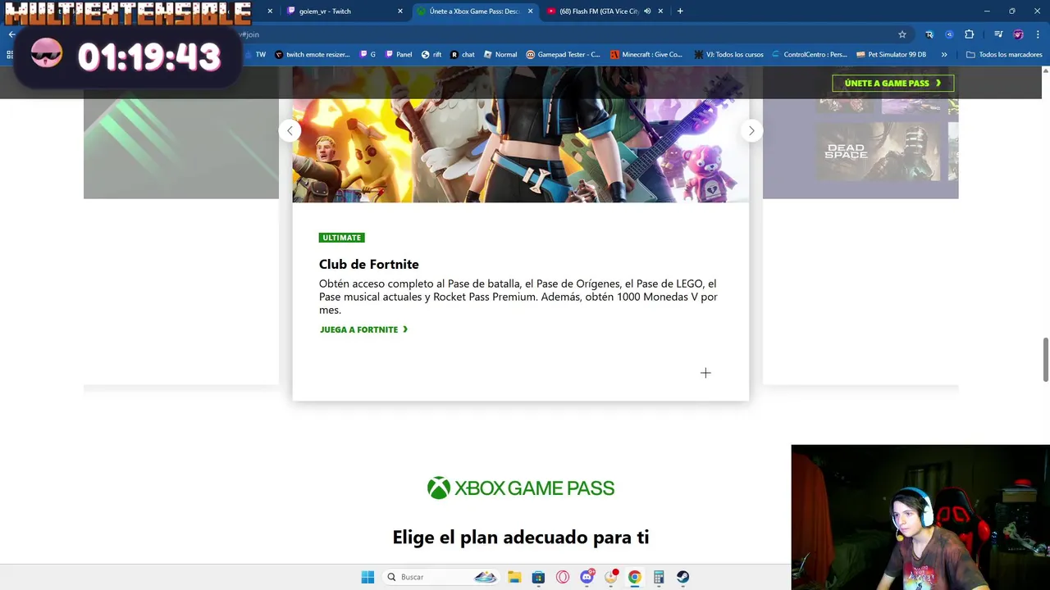Bookmark this page with the star icon
1050x590 pixels.
pos(902,34)
